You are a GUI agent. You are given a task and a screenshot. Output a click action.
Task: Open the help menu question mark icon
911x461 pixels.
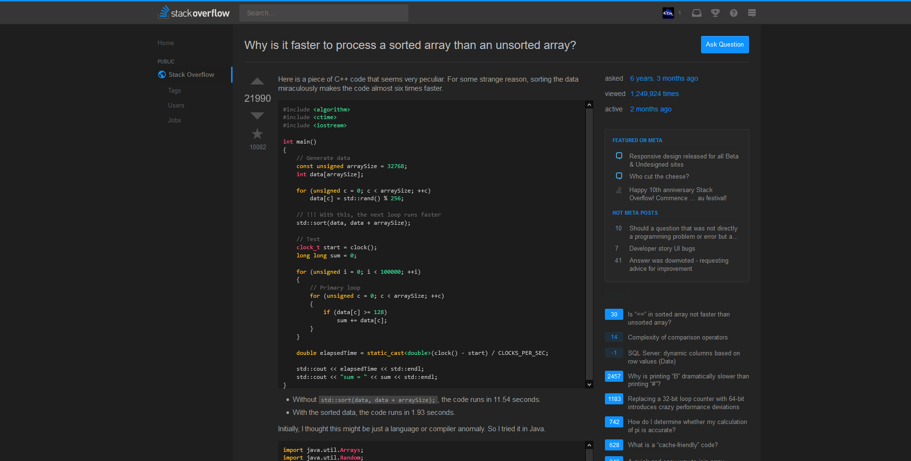[x=733, y=13]
